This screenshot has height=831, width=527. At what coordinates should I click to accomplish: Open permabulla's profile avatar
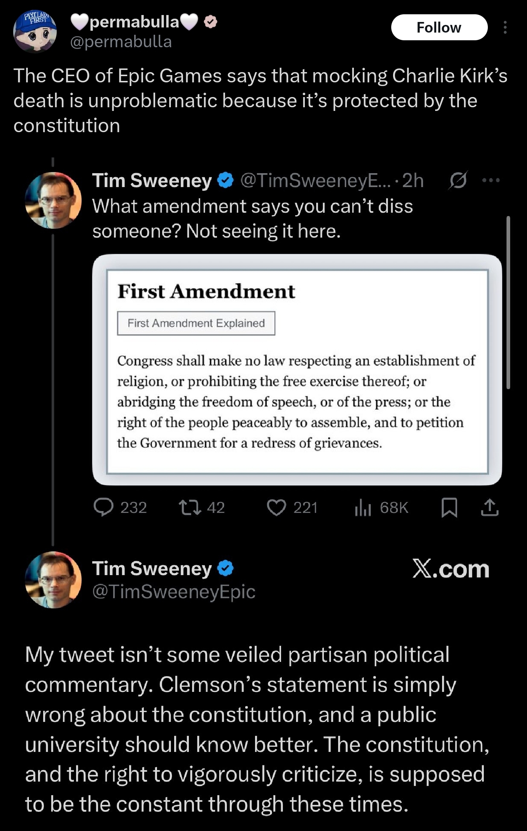[x=35, y=32]
